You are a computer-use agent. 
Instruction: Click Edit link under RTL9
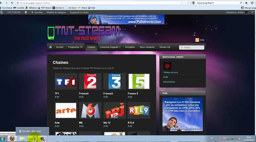(x=130, y=126)
